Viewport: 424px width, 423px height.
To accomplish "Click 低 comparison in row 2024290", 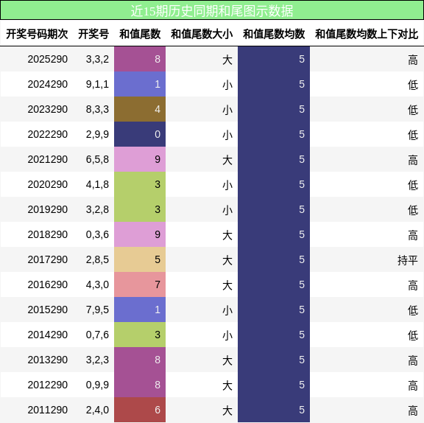I will pos(413,85).
